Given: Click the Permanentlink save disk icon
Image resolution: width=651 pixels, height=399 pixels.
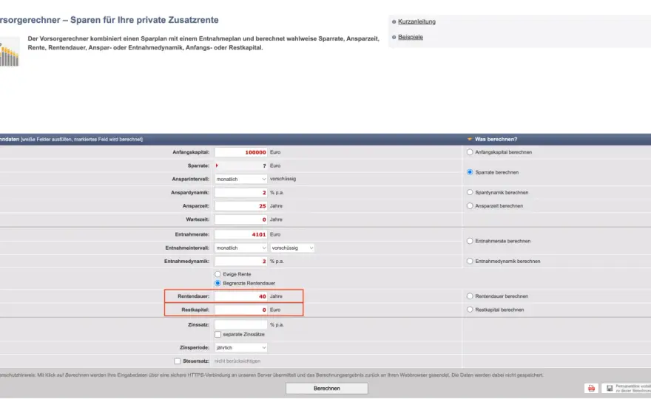Looking at the screenshot, I should 610,388.
